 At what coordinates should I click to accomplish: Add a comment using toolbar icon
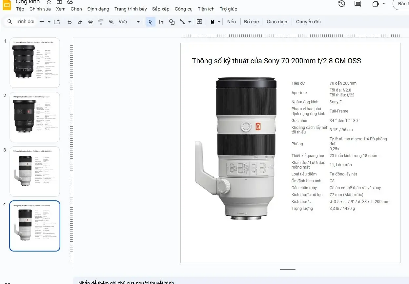(199, 22)
